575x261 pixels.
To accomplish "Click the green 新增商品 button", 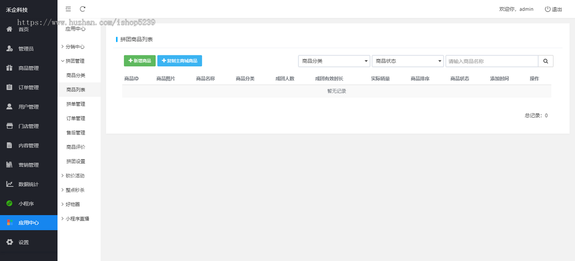I will point(140,61).
